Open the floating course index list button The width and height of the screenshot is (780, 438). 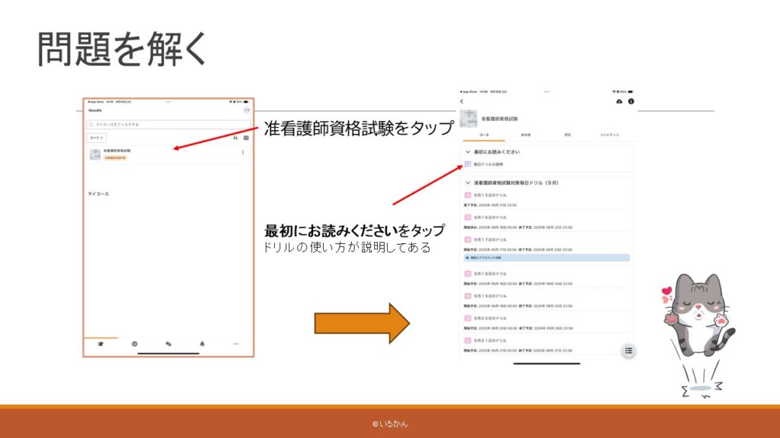point(628,351)
